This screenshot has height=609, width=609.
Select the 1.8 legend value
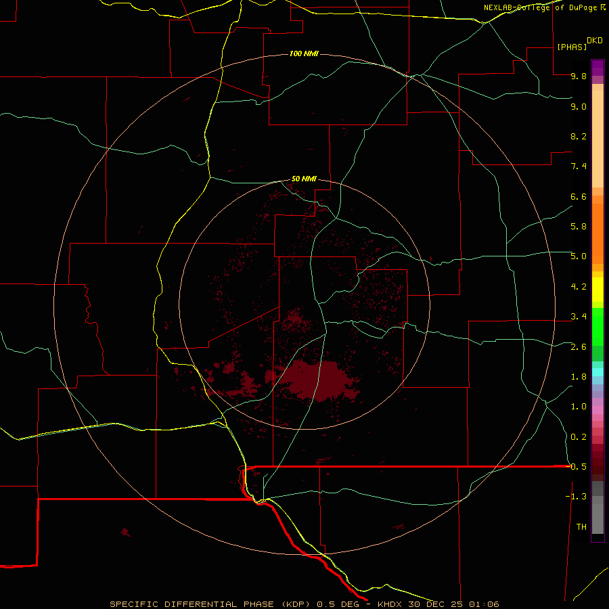point(579,377)
